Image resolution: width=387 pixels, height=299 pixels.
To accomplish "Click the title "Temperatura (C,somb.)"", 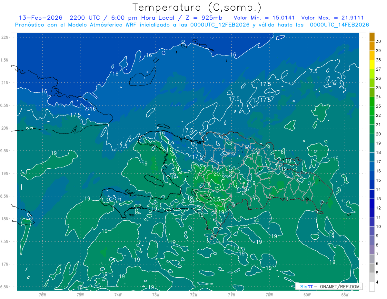I will [x=197, y=7].
